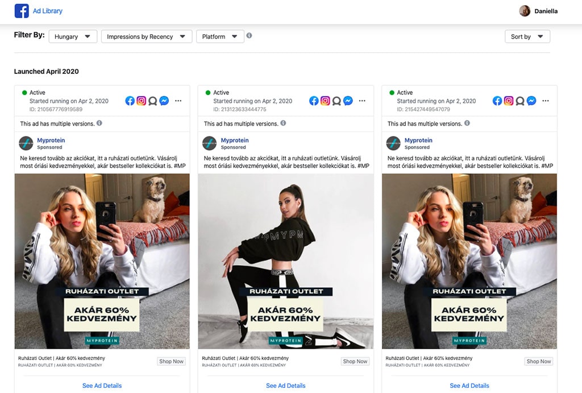Click second ad's kneeling model image
Image resolution: width=582 pixels, height=393 pixels.
[x=286, y=261]
